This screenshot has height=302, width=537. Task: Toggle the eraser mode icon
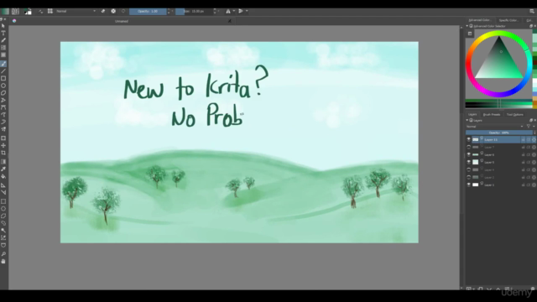coord(103,11)
